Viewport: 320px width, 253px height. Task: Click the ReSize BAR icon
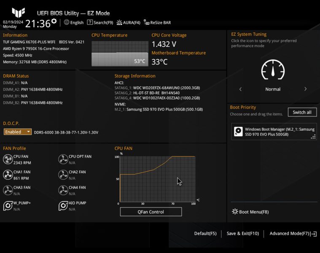[147, 22]
